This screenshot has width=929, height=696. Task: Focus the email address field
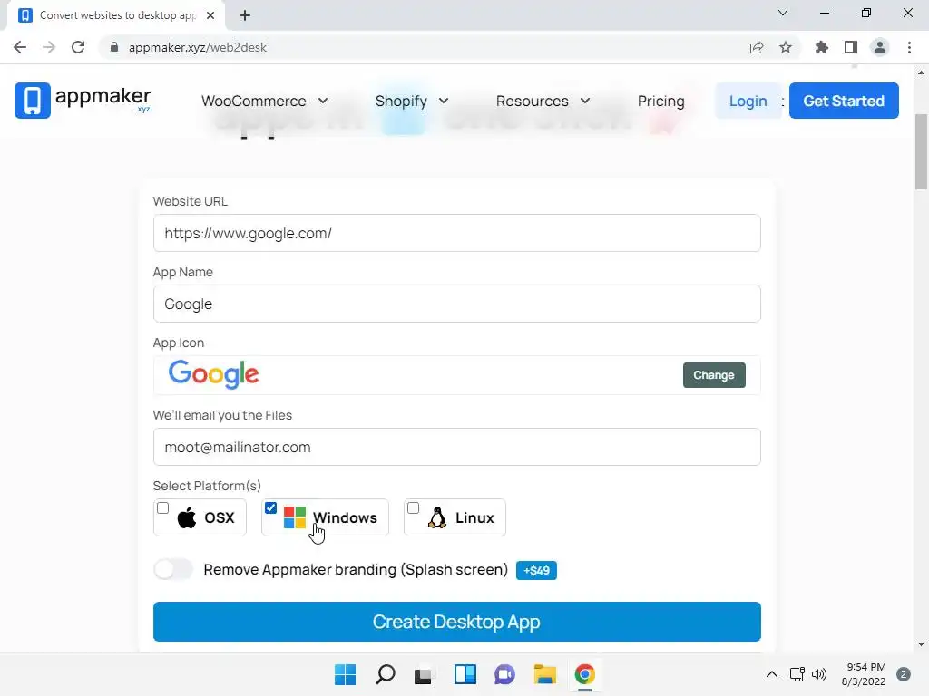[457, 447]
